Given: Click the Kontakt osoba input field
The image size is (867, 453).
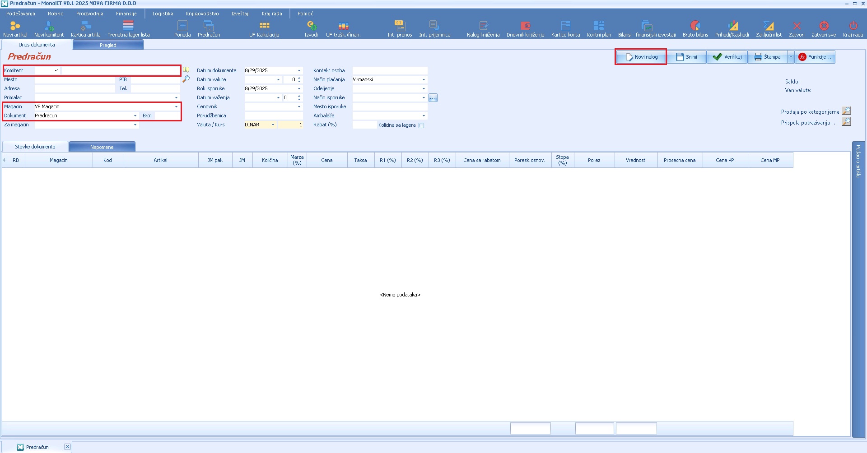Looking at the screenshot, I should (390, 70).
